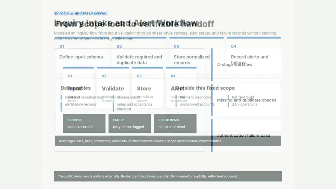
Task: Select the SUCCESS 'status recorded' tile
Action: [x=84, y=124]
